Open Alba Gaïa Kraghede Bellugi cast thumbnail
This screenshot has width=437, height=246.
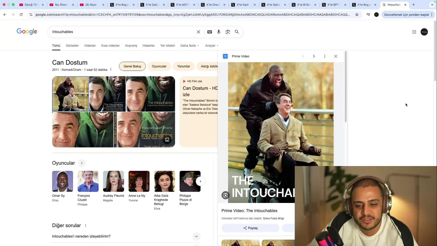165,181
